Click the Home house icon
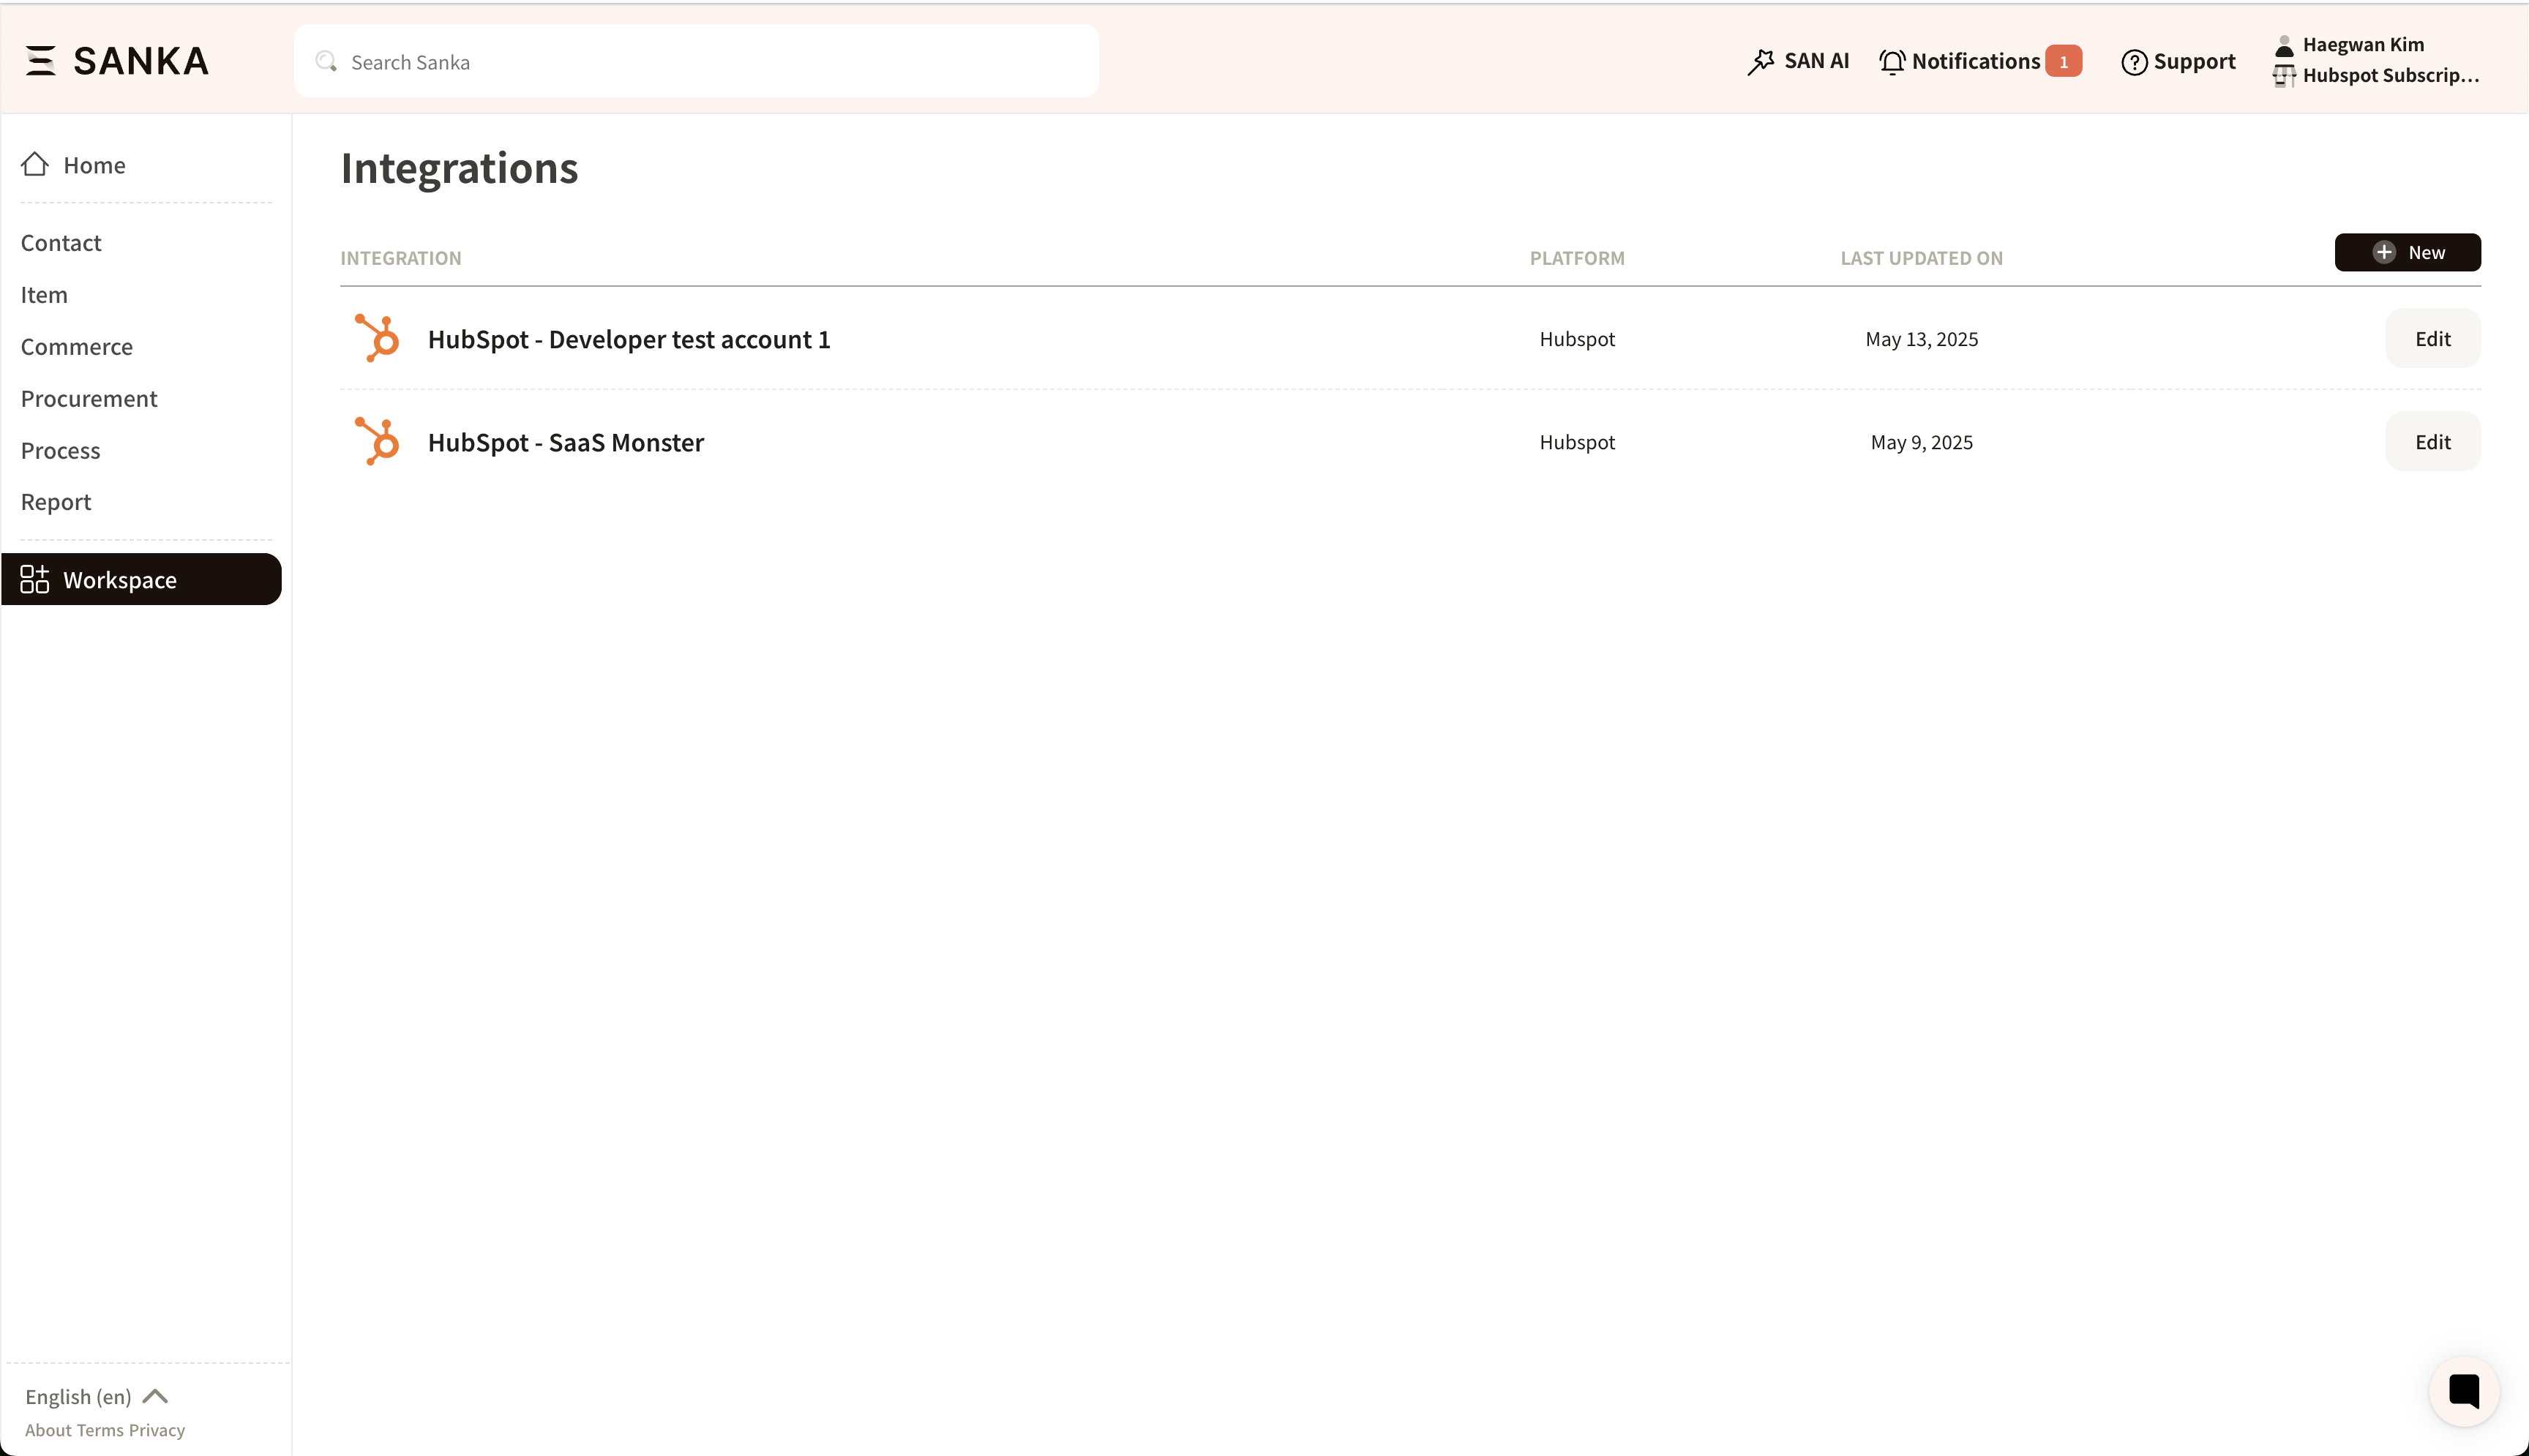This screenshot has width=2529, height=1456. click(x=35, y=164)
